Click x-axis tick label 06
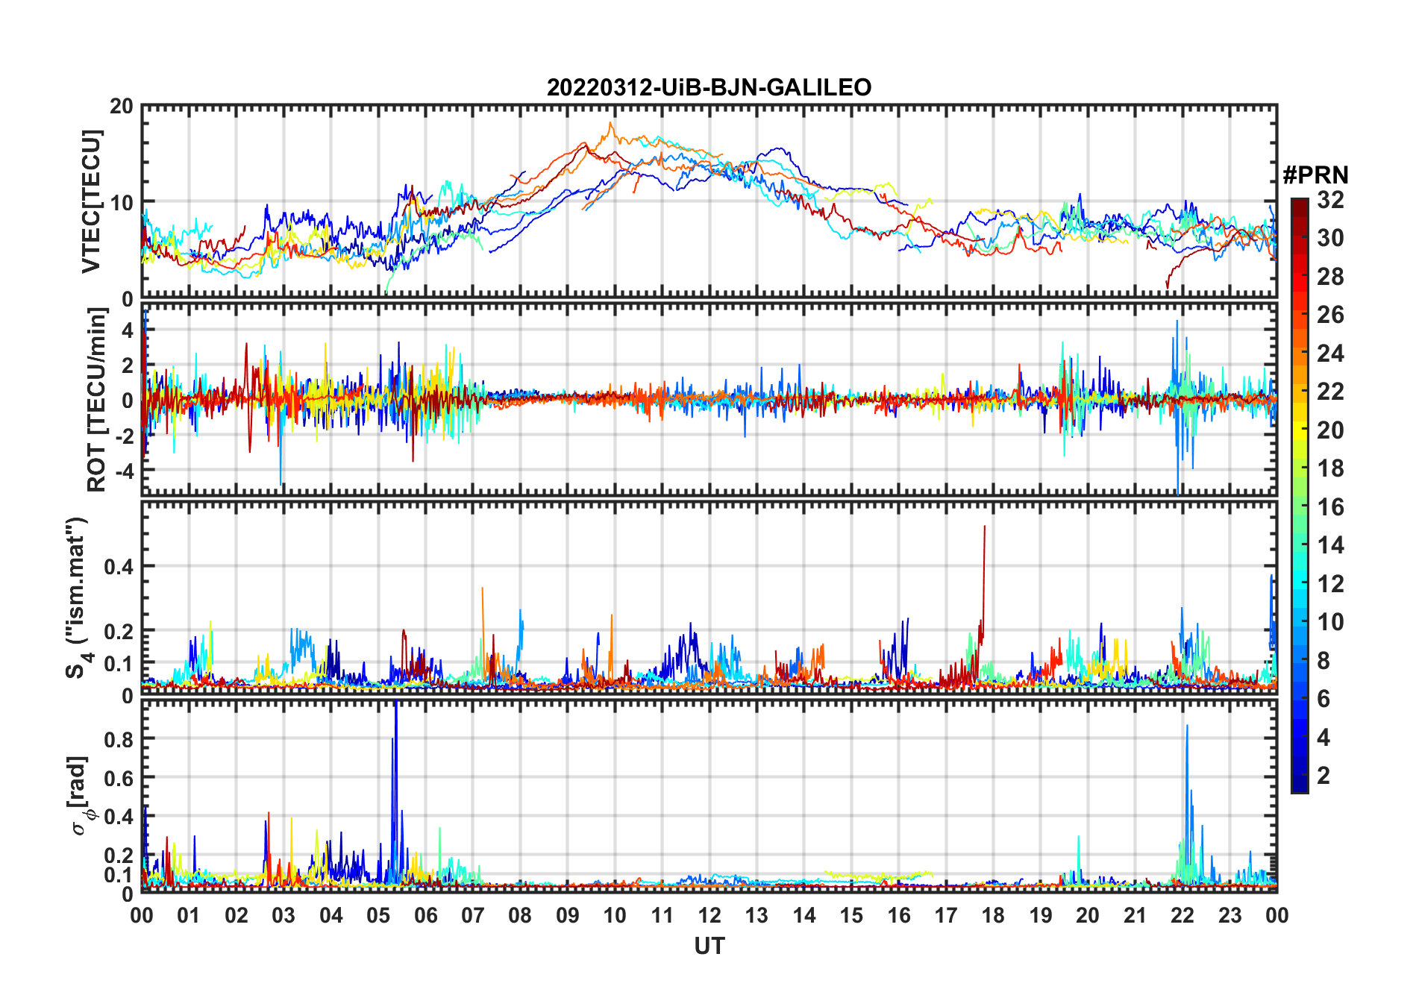The width and height of the screenshot is (1419, 992). [x=426, y=916]
